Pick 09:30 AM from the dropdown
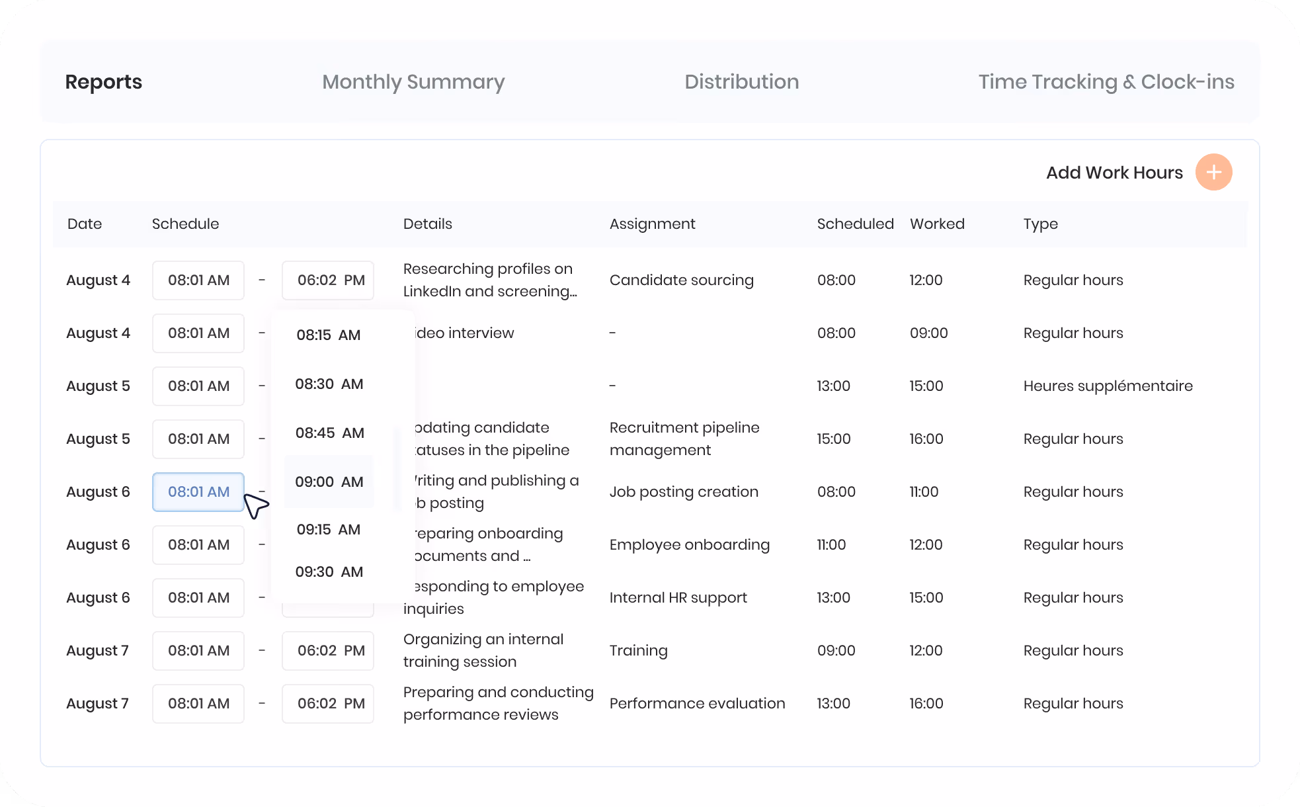 point(329,572)
